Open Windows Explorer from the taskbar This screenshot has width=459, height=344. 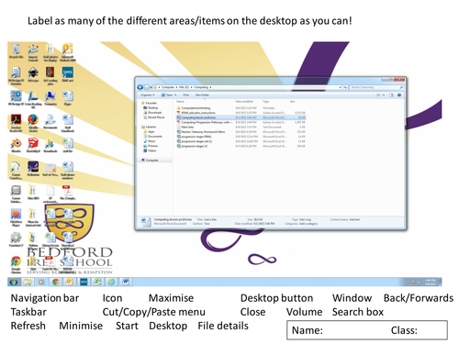click(28, 282)
